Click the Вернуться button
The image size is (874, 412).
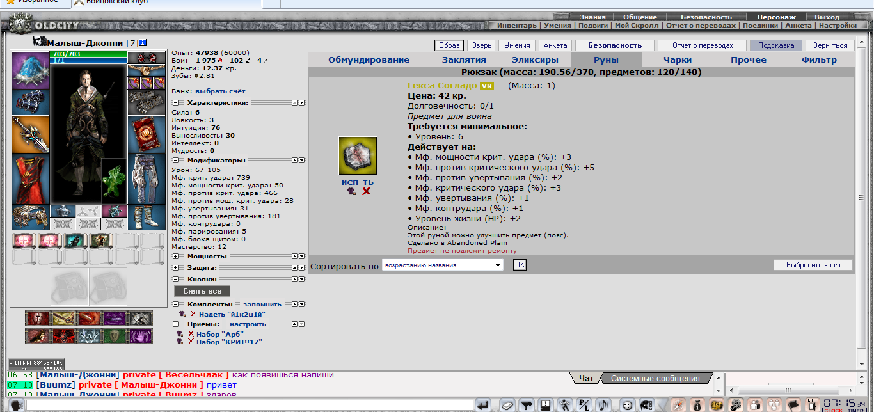830,45
